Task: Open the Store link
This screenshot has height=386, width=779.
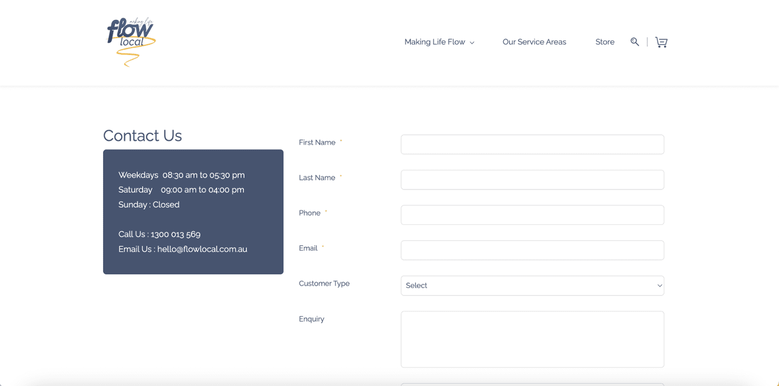Action: (x=605, y=42)
